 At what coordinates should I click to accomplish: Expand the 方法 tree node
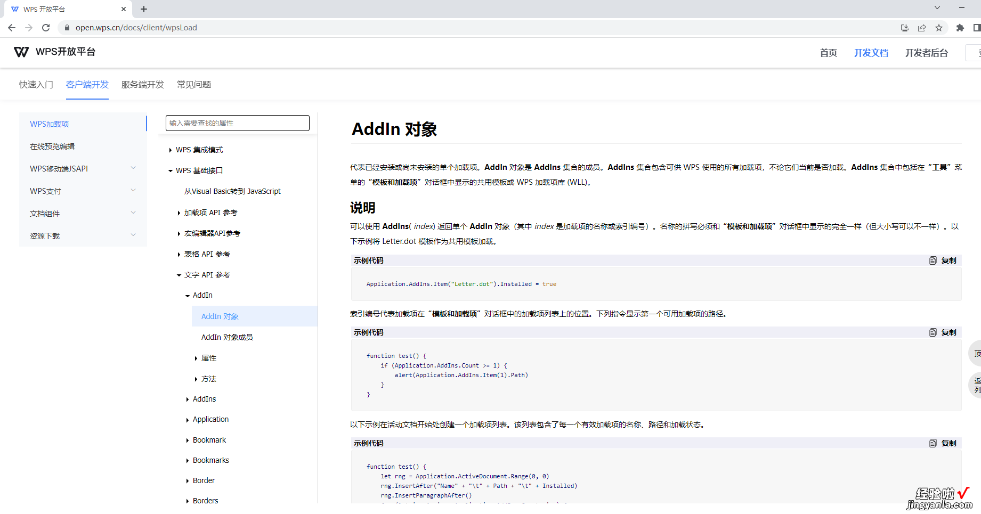point(196,379)
